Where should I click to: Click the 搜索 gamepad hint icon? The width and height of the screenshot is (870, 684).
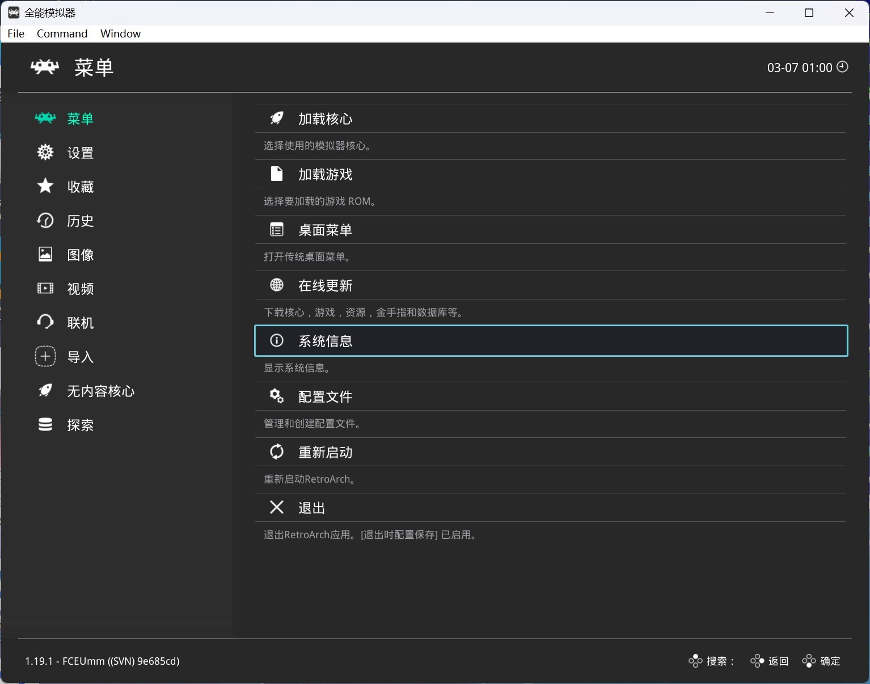(x=695, y=661)
